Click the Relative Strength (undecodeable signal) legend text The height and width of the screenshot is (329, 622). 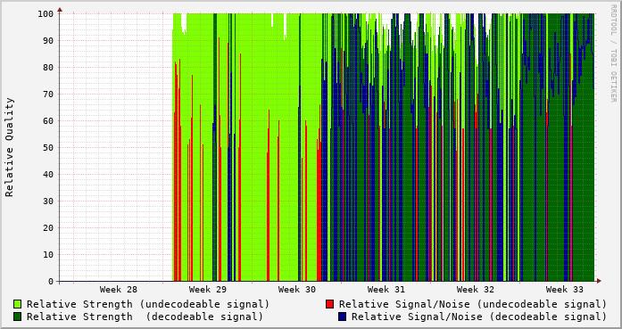pos(148,304)
